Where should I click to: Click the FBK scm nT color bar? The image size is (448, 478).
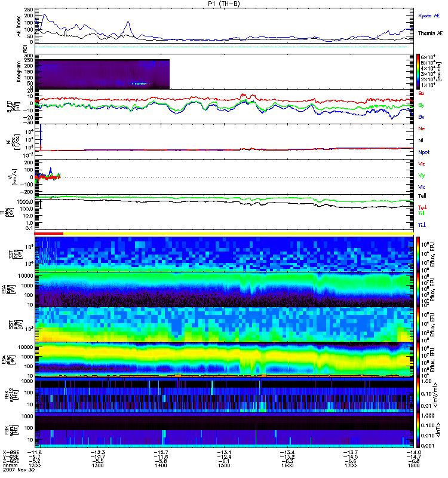click(x=418, y=430)
